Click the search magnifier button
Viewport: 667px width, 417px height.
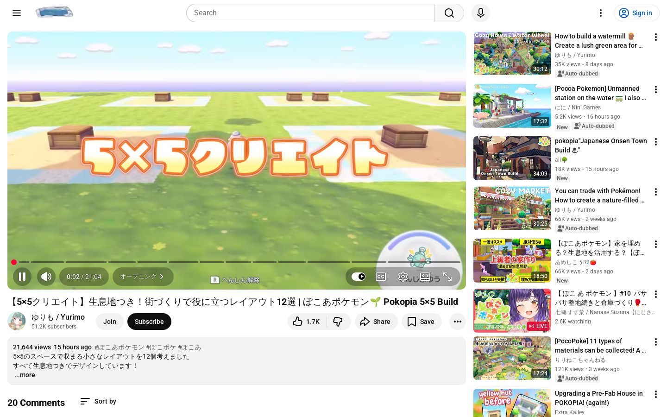tap(449, 13)
